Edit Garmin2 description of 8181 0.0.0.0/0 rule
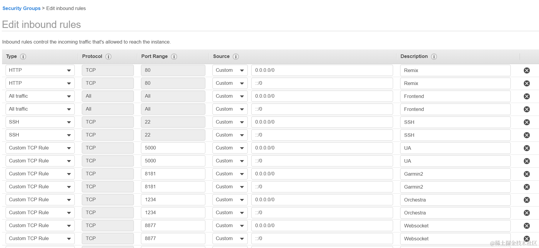539x248 pixels. (x=455, y=174)
